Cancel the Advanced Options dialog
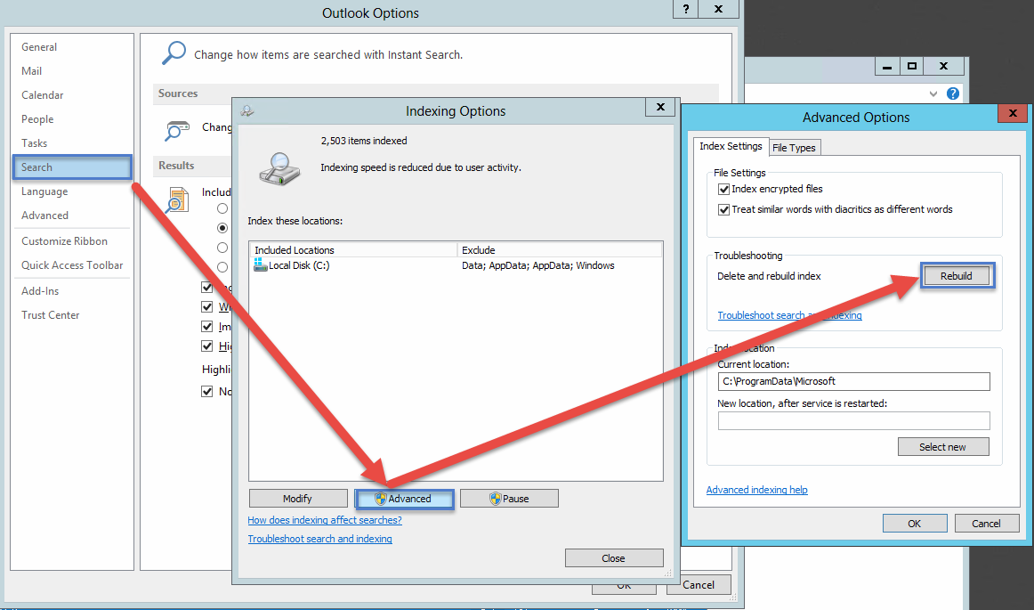Viewport: 1034px width, 610px height. pyautogui.click(x=987, y=524)
